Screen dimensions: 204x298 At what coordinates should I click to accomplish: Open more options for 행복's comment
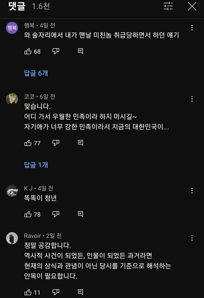pos(192,28)
